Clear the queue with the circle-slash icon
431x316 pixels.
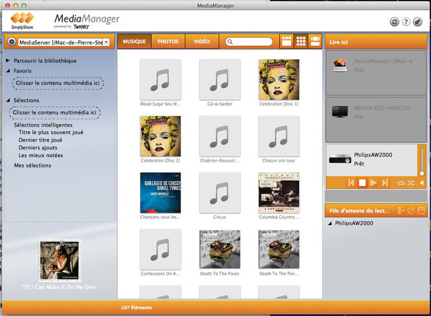(411, 211)
